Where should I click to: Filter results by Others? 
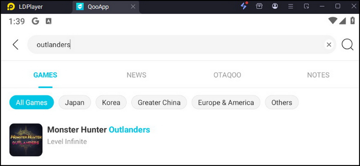pyautogui.click(x=282, y=103)
